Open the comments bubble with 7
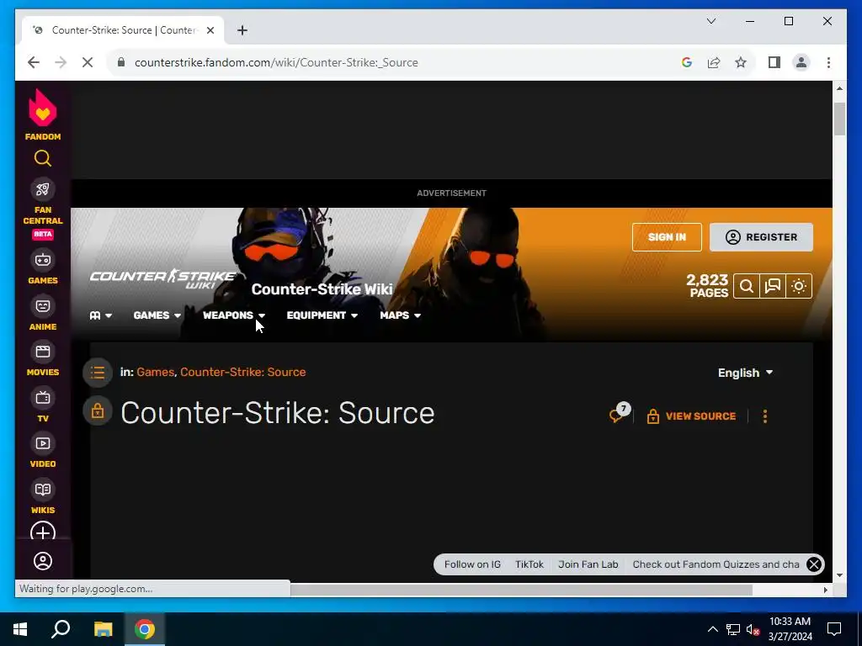The image size is (862, 646). [619, 413]
